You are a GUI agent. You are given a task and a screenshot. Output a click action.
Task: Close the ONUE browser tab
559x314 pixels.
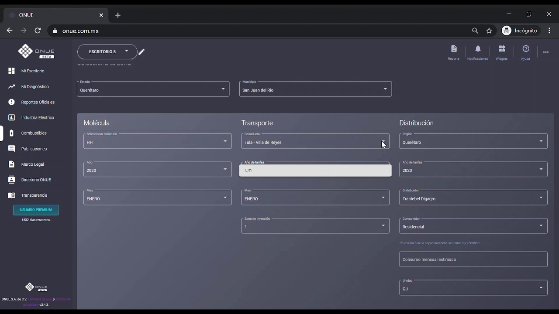point(101,15)
